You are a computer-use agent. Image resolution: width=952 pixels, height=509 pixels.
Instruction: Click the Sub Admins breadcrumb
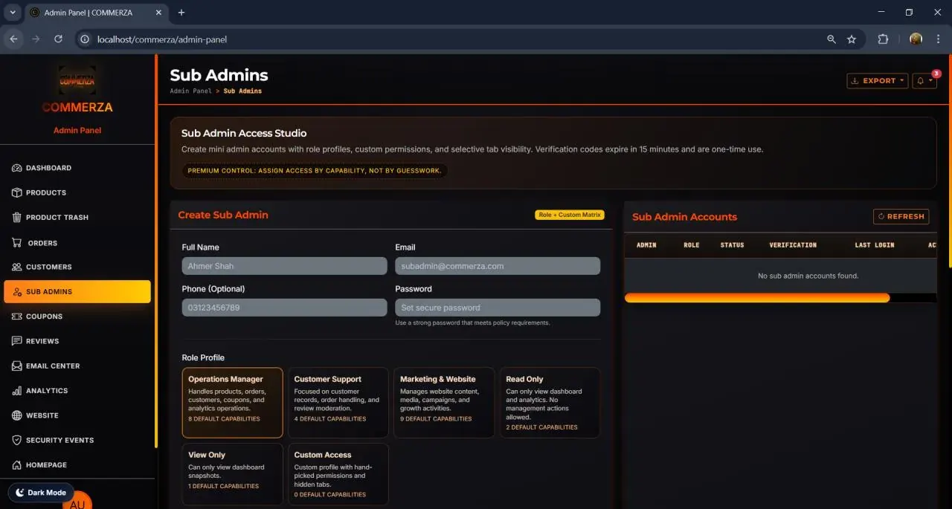point(242,91)
